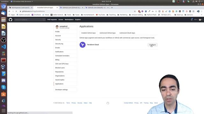The height and width of the screenshot is (114, 204).
Task: Open the YouTube bookmark
Action: point(100,15)
